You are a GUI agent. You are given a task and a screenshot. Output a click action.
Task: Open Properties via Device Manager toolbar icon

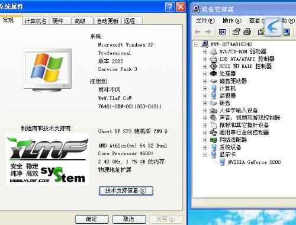click(236, 31)
